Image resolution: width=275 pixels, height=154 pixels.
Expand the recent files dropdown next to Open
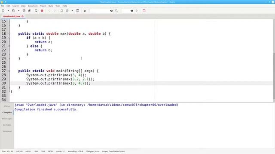tap(18, 11)
